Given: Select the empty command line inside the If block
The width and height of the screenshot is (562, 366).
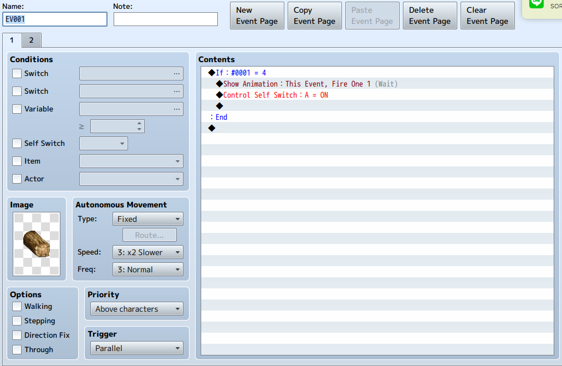Looking at the screenshot, I should [x=377, y=106].
